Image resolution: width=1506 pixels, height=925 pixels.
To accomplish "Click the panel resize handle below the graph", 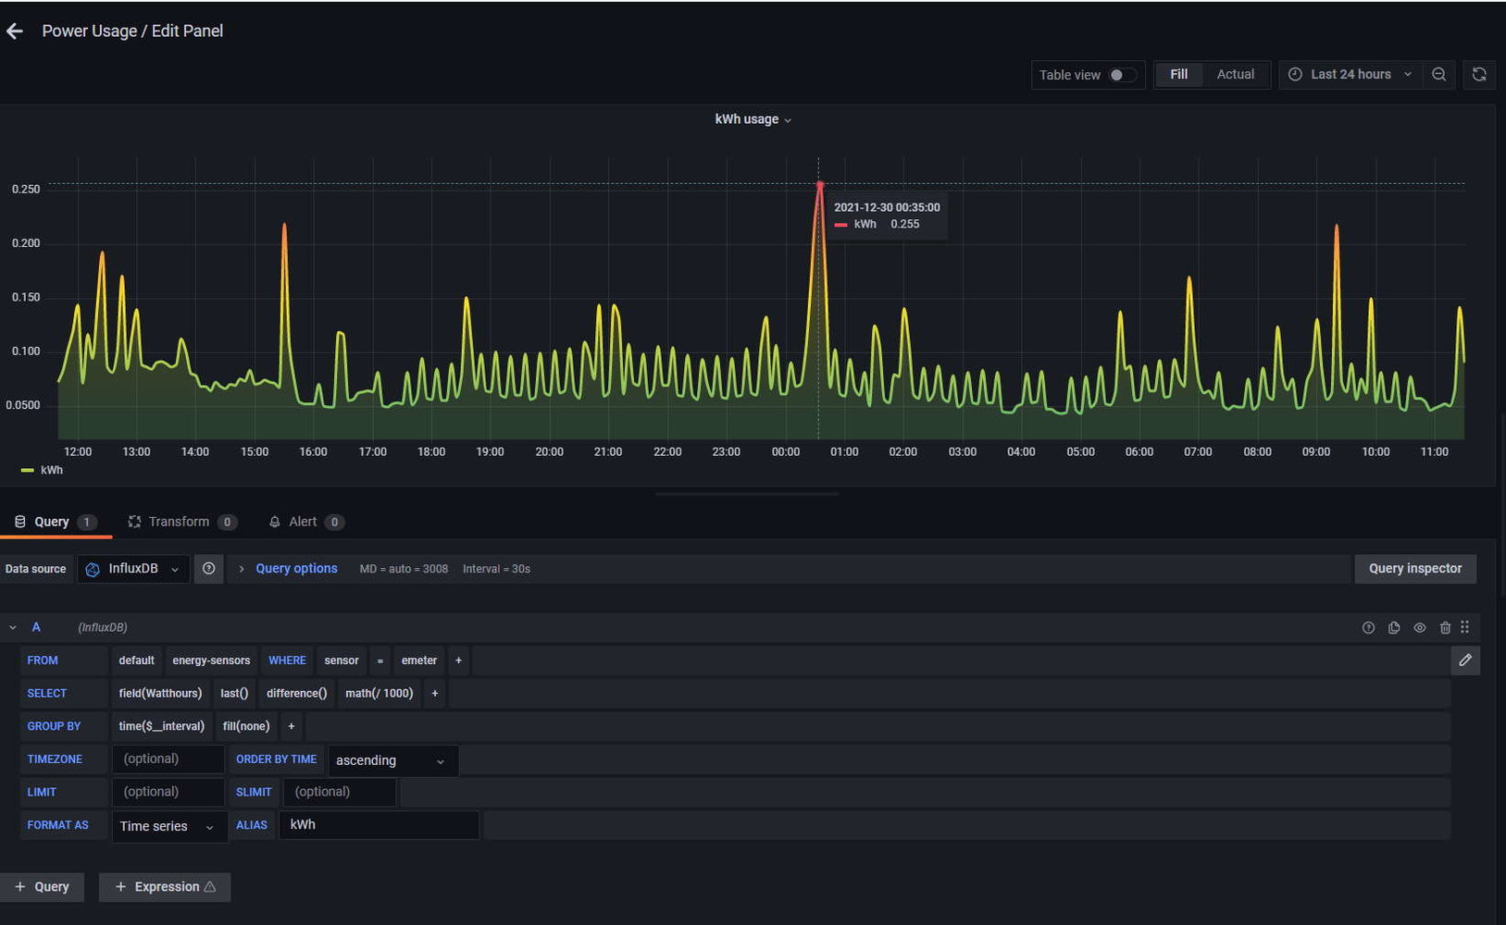I will pos(747,494).
